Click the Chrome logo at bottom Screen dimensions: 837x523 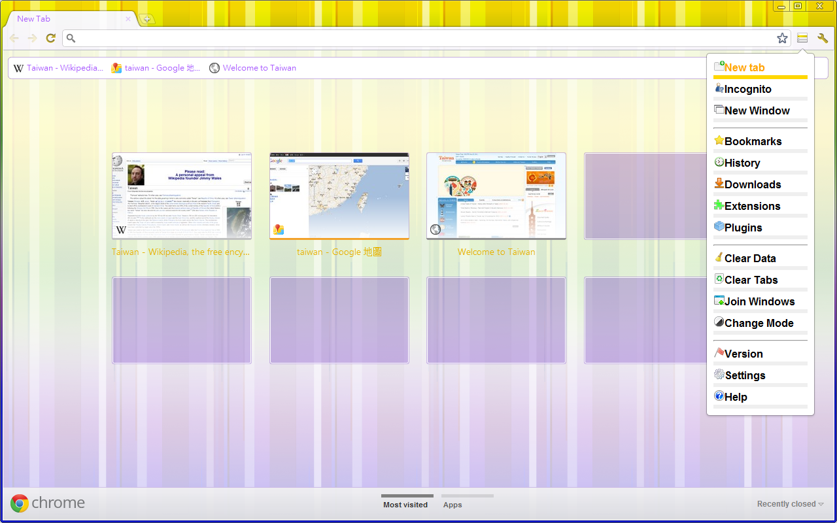coord(48,503)
